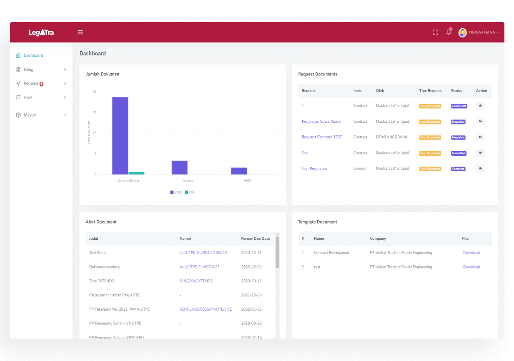Toggle fullscreen mode icon
Viewport: 514px width, 361px height.
435,32
